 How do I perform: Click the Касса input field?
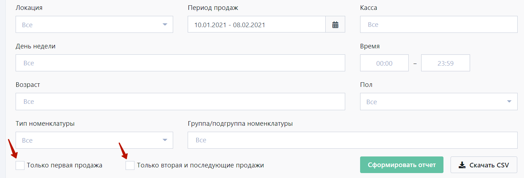tap(439, 25)
